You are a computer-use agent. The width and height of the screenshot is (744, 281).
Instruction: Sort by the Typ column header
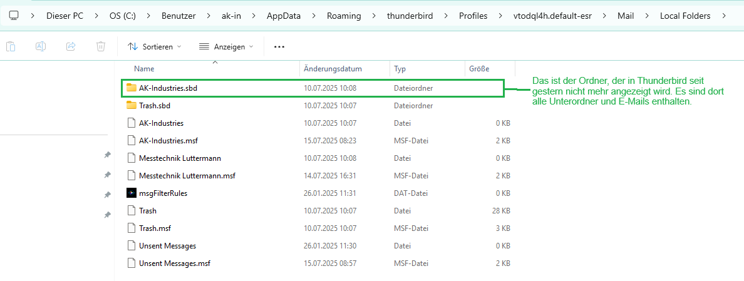(400, 69)
